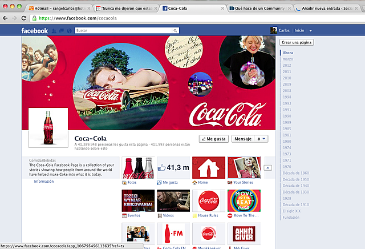Click the Me gusta tab label

170,183
